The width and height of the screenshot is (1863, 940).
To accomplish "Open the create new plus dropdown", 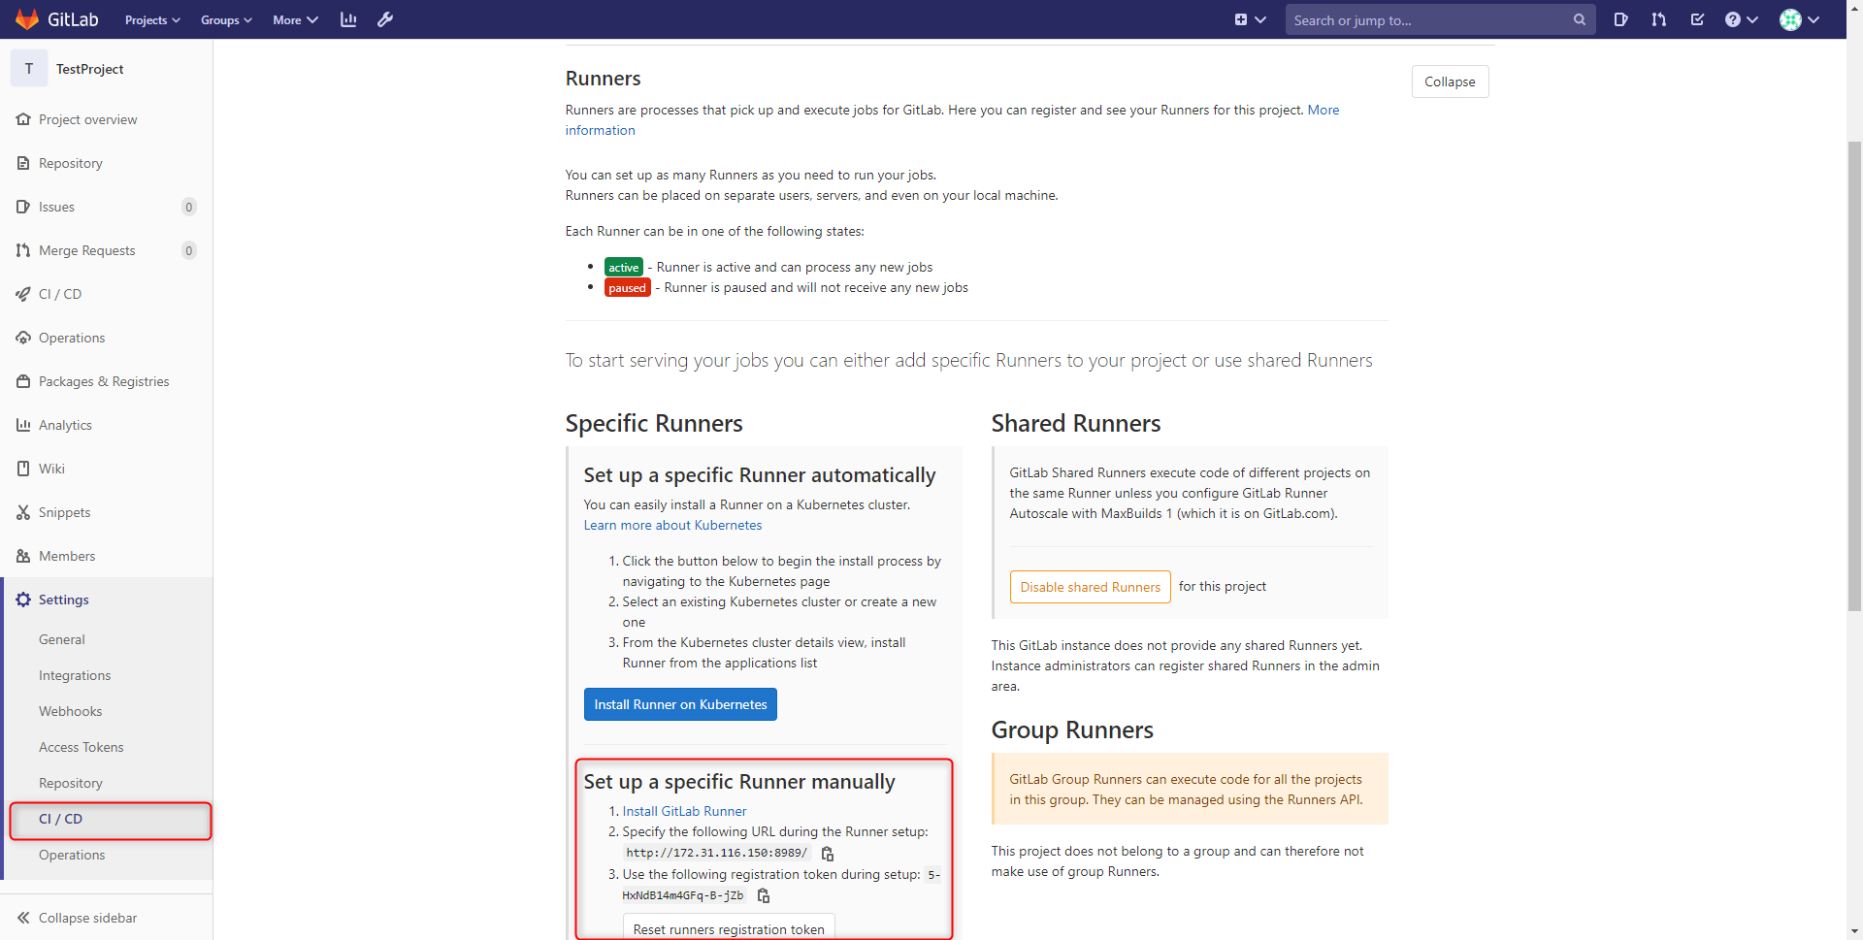I will 1250,19.
